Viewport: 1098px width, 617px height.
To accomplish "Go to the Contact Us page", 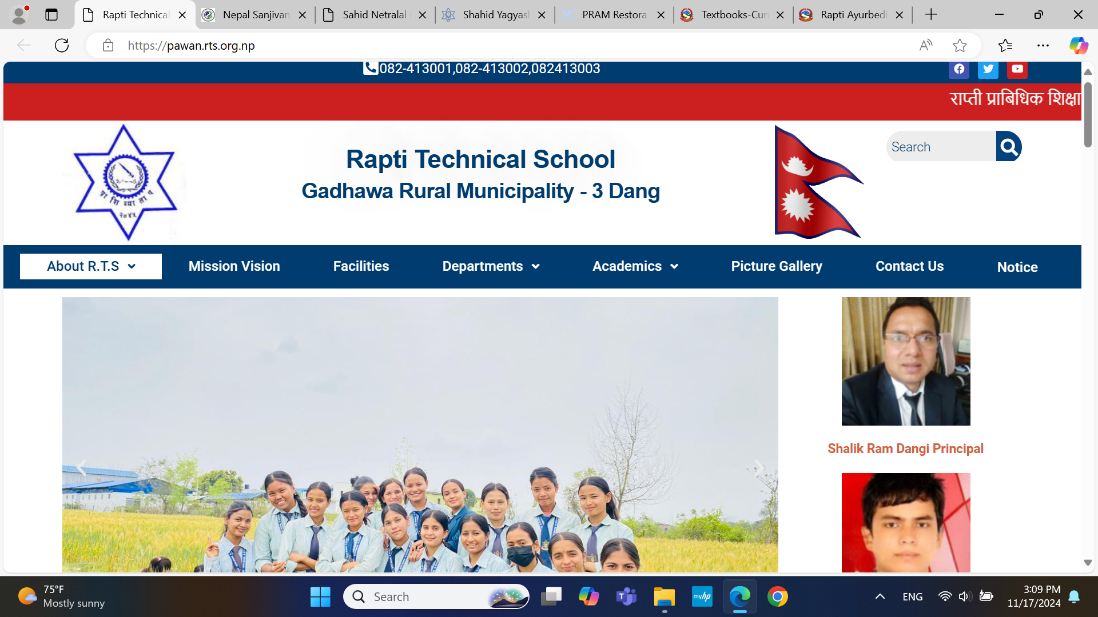I will [909, 266].
